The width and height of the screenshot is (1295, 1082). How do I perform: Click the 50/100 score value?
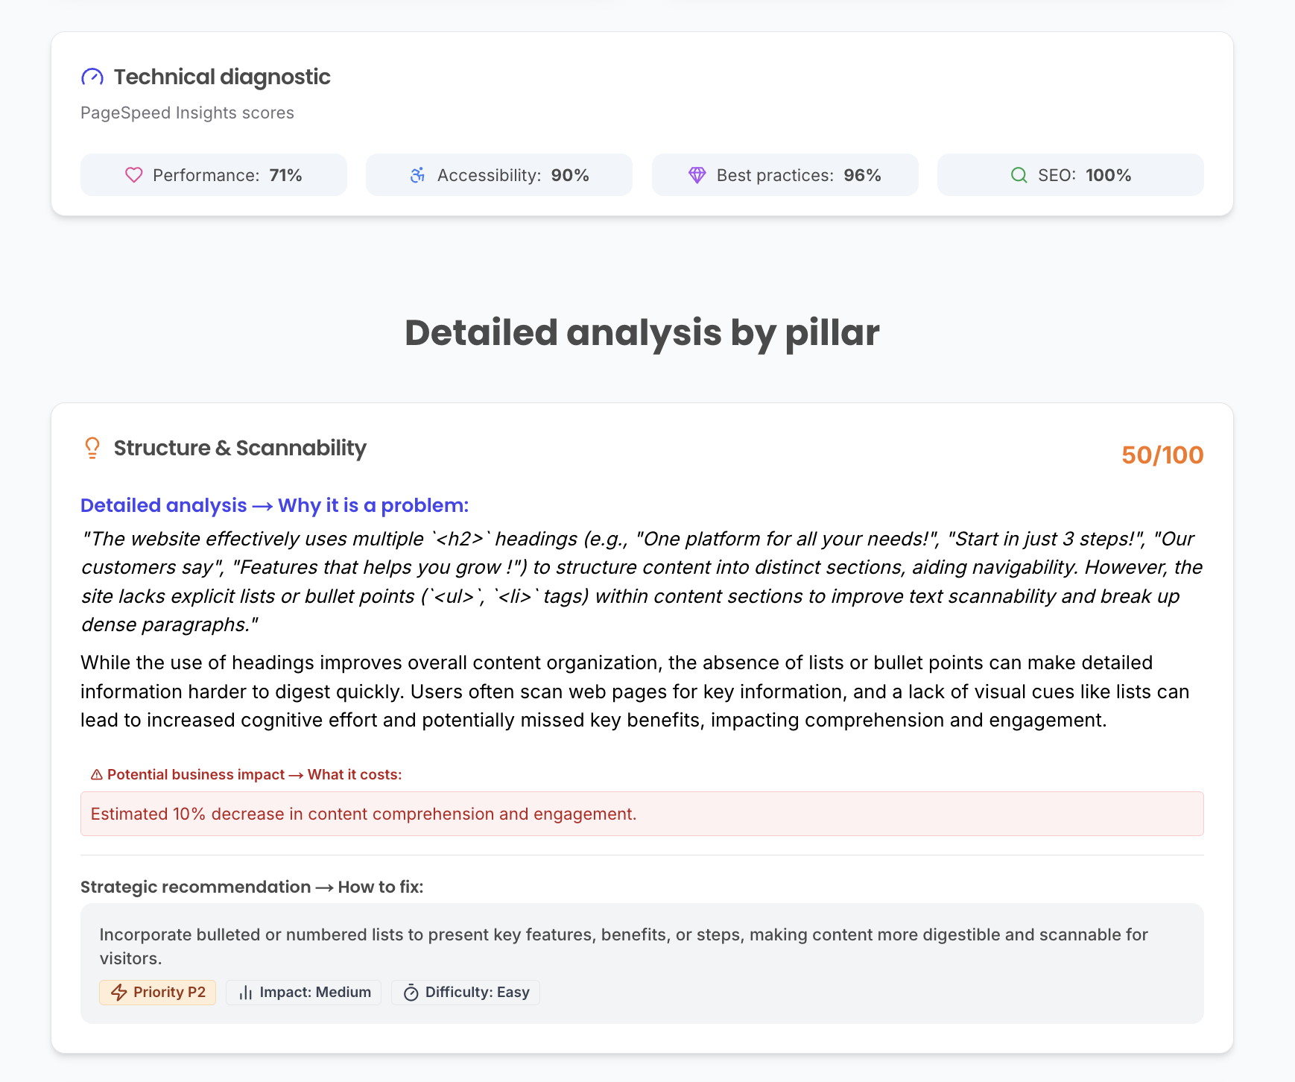point(1162,455)
